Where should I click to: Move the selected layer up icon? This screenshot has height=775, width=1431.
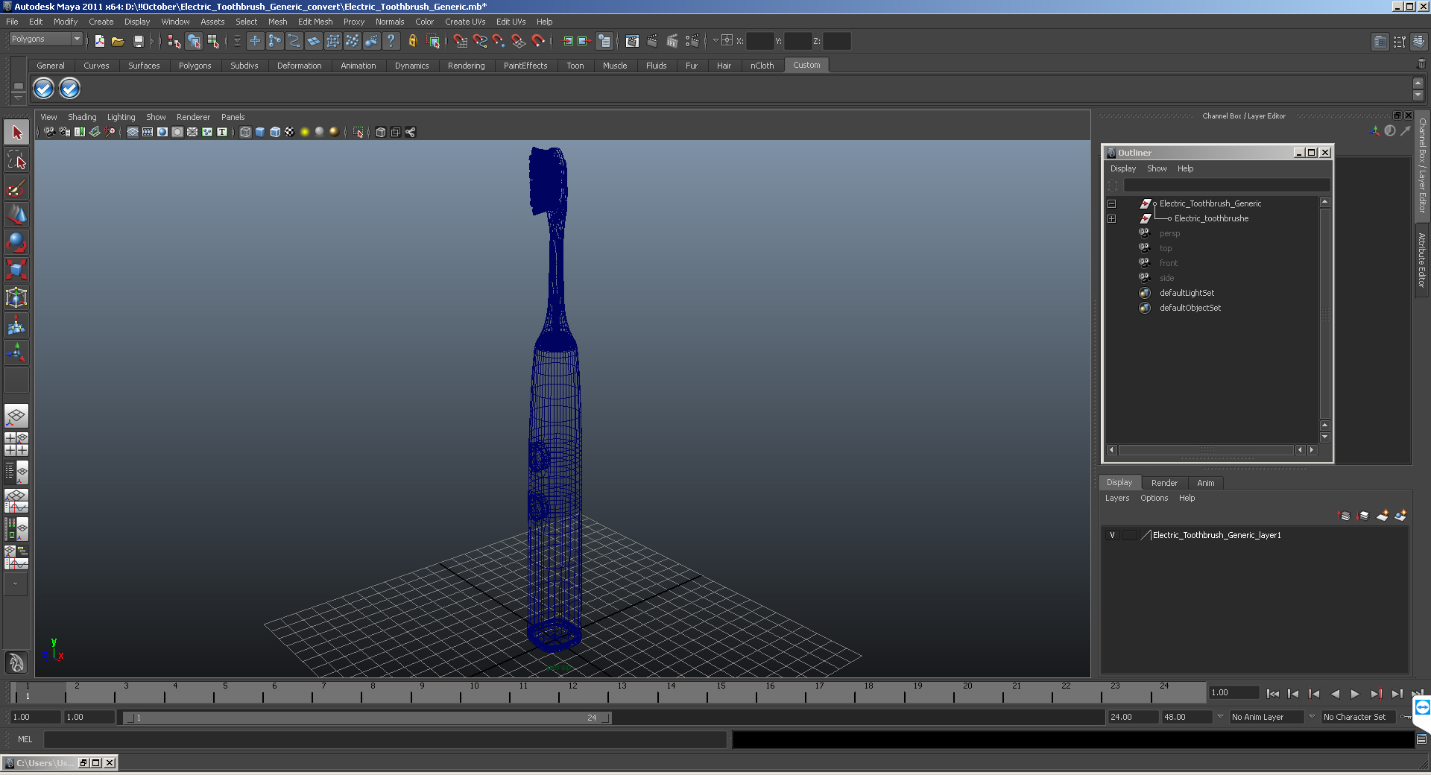1345,516
